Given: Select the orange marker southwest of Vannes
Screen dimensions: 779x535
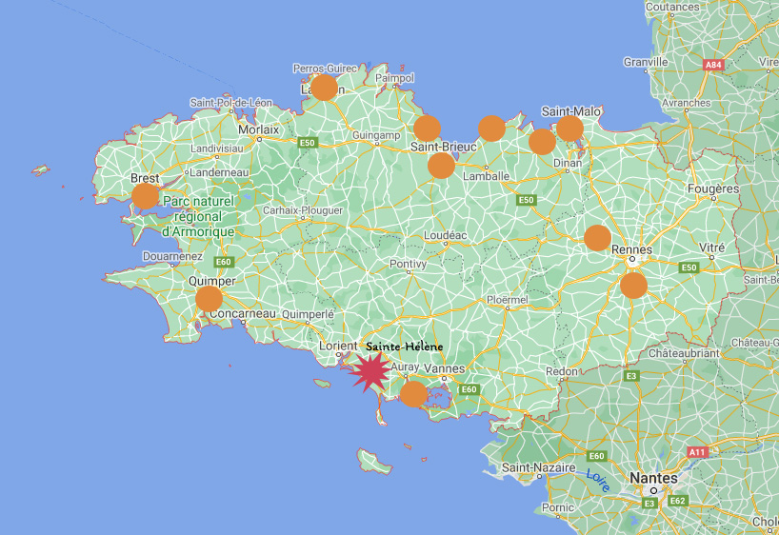Looking at the screenshot, I should pyautogui.click(x=413, y=393).
